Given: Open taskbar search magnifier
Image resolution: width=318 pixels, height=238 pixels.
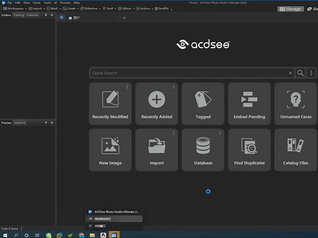Looking at the screenshot, I should point(16,235).
